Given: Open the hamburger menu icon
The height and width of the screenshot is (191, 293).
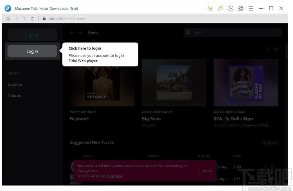Looking at the screenshot, I should 251,9.
